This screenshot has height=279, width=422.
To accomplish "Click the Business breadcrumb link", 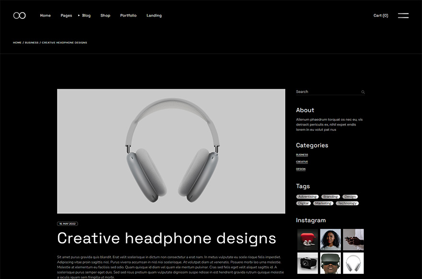I will tap(31, 43).
